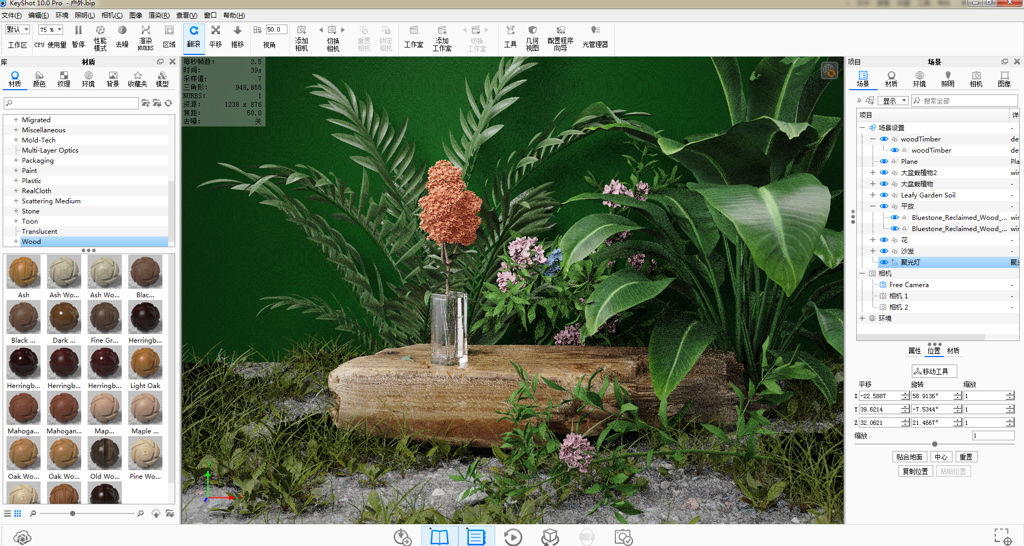This screenshot has width=1024, height=546.
Task: Toggle visibility of Leafy Garden Soil
Action: [x=884, y=195]
